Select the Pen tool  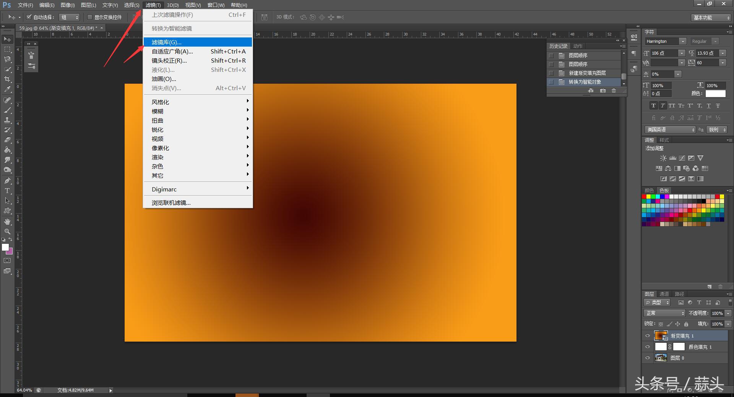pyautogui.click(x=7, y=181)
